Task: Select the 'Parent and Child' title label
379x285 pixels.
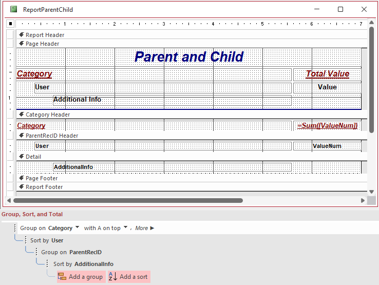Action: pos(189,57)
